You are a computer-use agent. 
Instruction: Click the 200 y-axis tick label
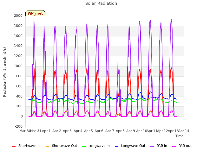click(x=19, y=106)
